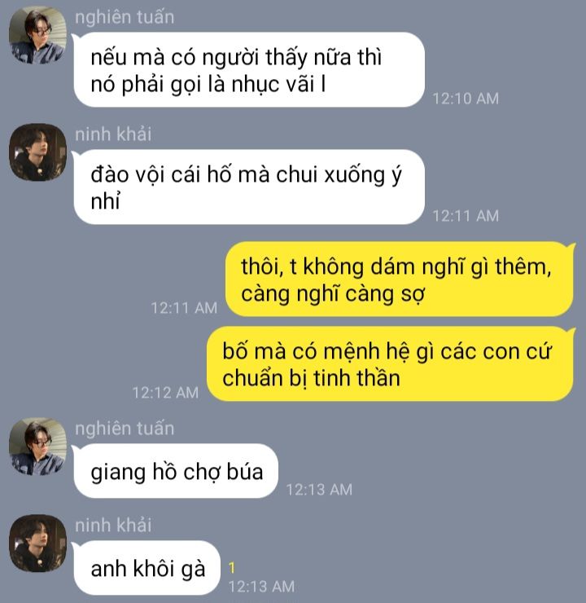The width and height of the screenshot is (586, 603).
Task: Click the 'giang hồ chợ búa' message bubble
Action: 176,471
